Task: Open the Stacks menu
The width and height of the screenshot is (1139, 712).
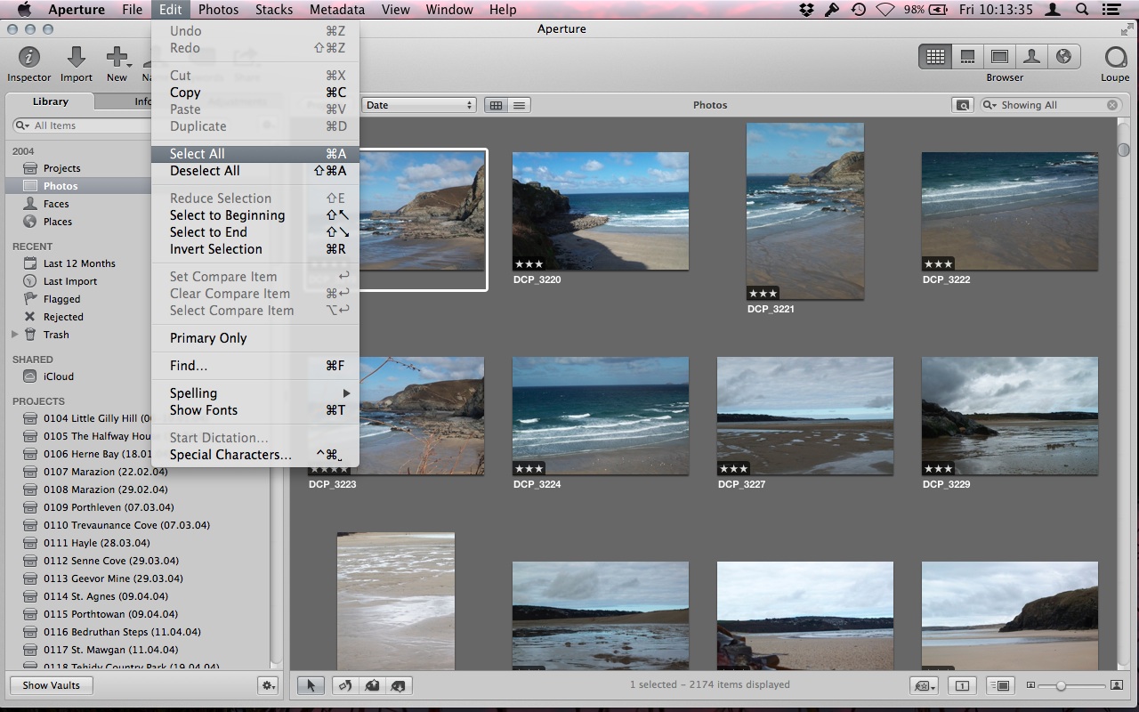Action: (274, 10)
